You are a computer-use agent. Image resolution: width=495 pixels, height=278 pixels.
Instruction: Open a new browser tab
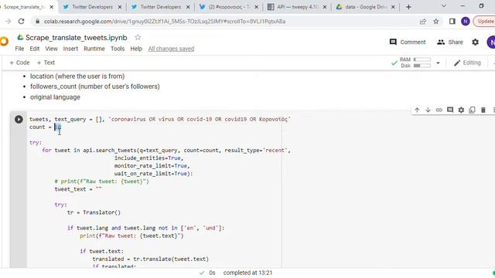click(408, 7)
